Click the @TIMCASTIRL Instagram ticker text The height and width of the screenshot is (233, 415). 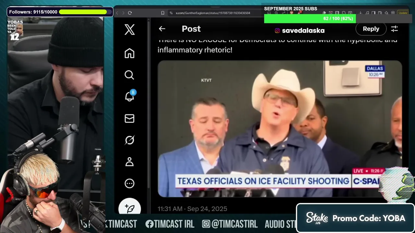point(230,224)
